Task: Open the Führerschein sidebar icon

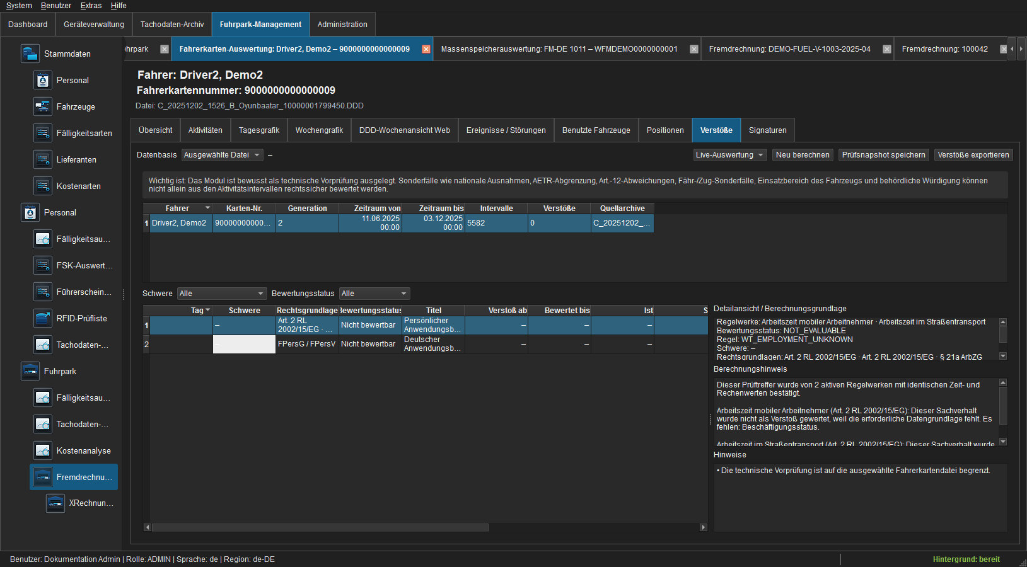Action: [x=42, y=292]
